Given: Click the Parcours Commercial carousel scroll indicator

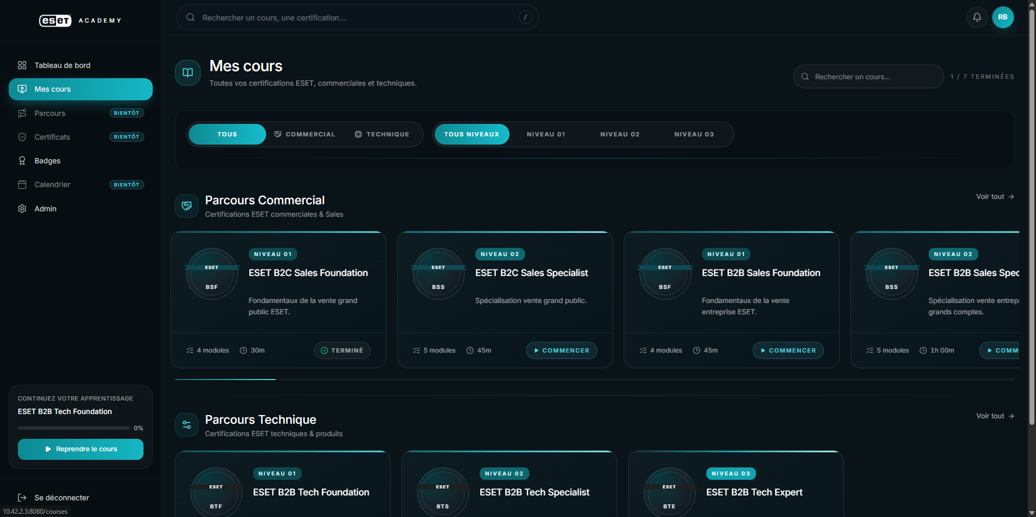Looking at the screenshot, I should (x=225, y=380).
